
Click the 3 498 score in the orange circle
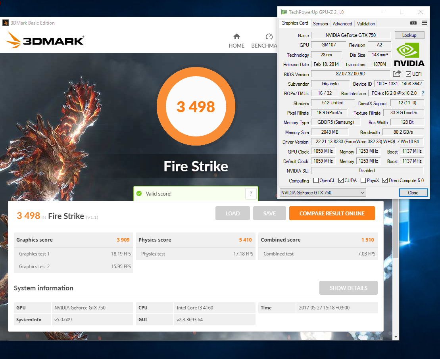click(x=196, y=107)
